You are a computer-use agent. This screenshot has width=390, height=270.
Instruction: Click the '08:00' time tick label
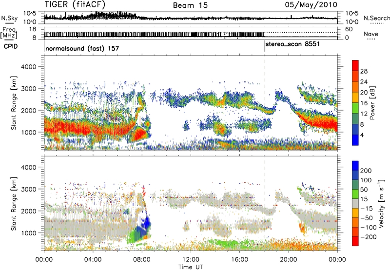coord(142,260)
